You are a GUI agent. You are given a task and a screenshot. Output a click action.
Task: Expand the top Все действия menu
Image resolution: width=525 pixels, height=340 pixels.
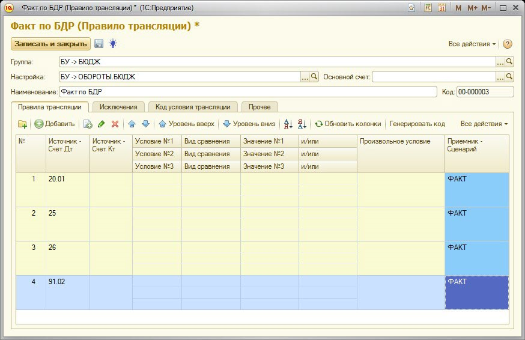(472, 44)
